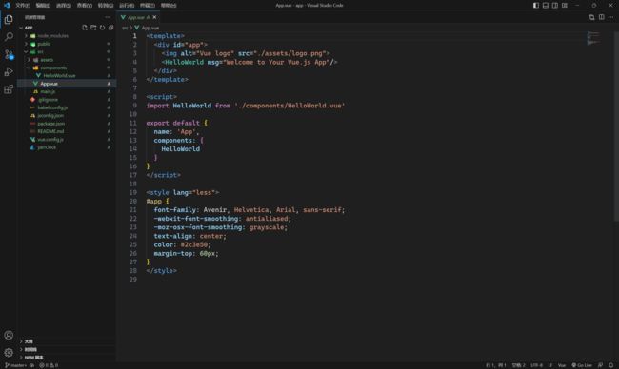Open the 编辑 (Edit) menu
Image resolution: width=619 pixels, height=369 pixels.
(x=43, y=5)
